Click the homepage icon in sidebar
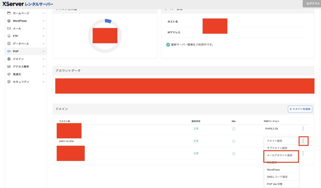This screenshot has width=321, height=188. click(9, 13)
